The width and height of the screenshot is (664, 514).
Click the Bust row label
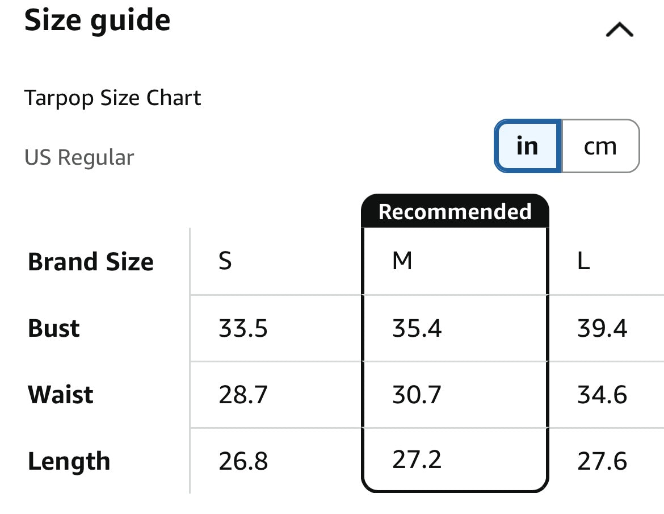point(54,328)
